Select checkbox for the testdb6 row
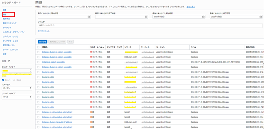 click(38, 127)
